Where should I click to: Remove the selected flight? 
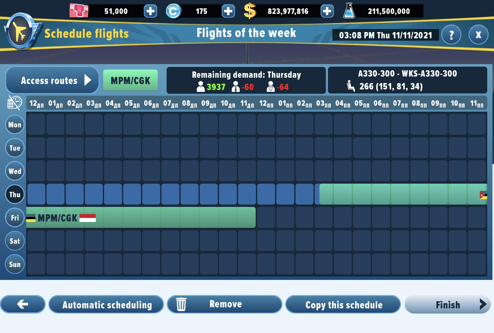(225, 305)
